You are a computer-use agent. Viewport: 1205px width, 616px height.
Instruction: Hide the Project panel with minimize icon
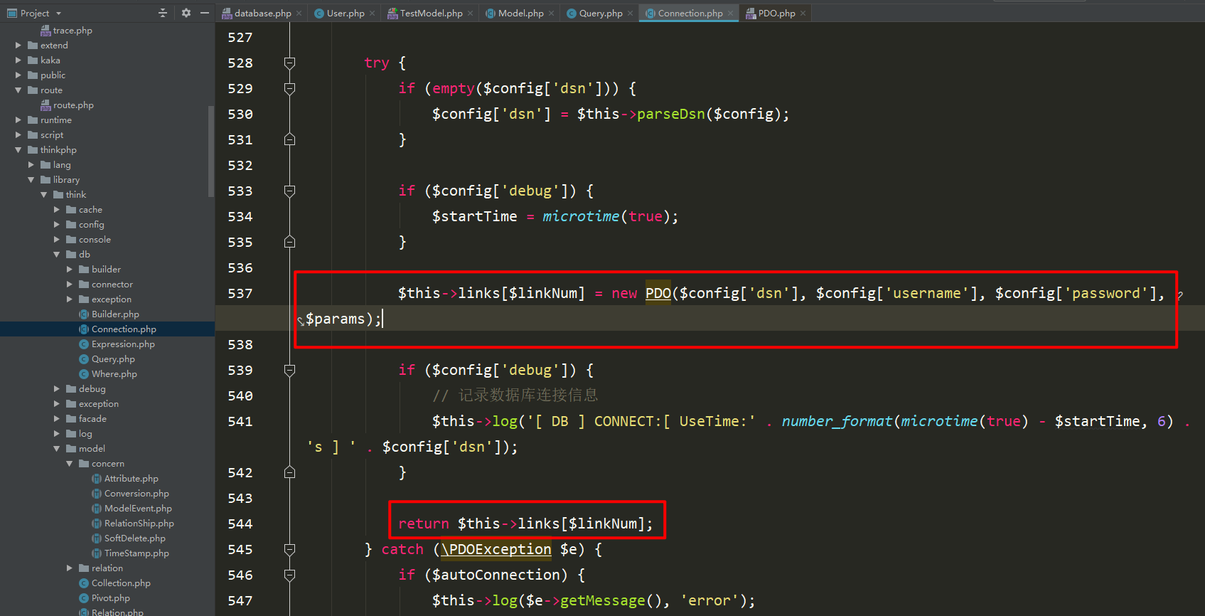pyautogui.click(x=205, y=13)
